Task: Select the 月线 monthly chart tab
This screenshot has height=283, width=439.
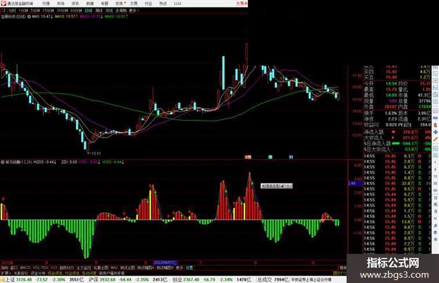Action: [109, 10]
